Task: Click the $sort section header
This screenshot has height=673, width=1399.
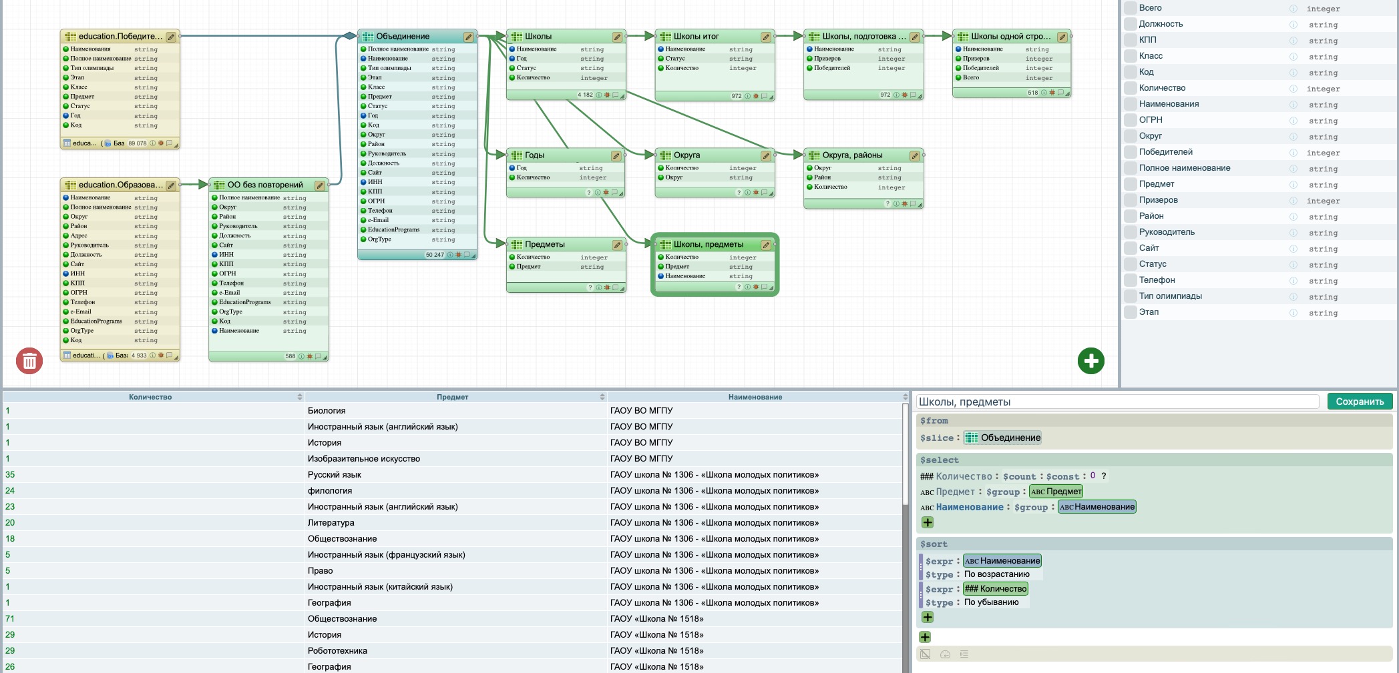Action: click(934, 544)
